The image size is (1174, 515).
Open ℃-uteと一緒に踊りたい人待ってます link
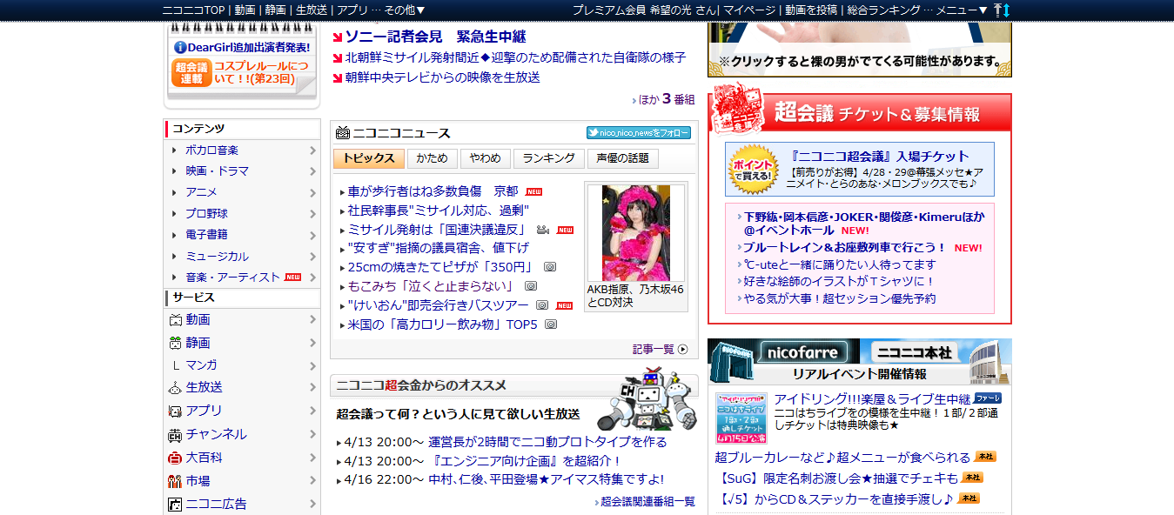(x=840, y=264)
